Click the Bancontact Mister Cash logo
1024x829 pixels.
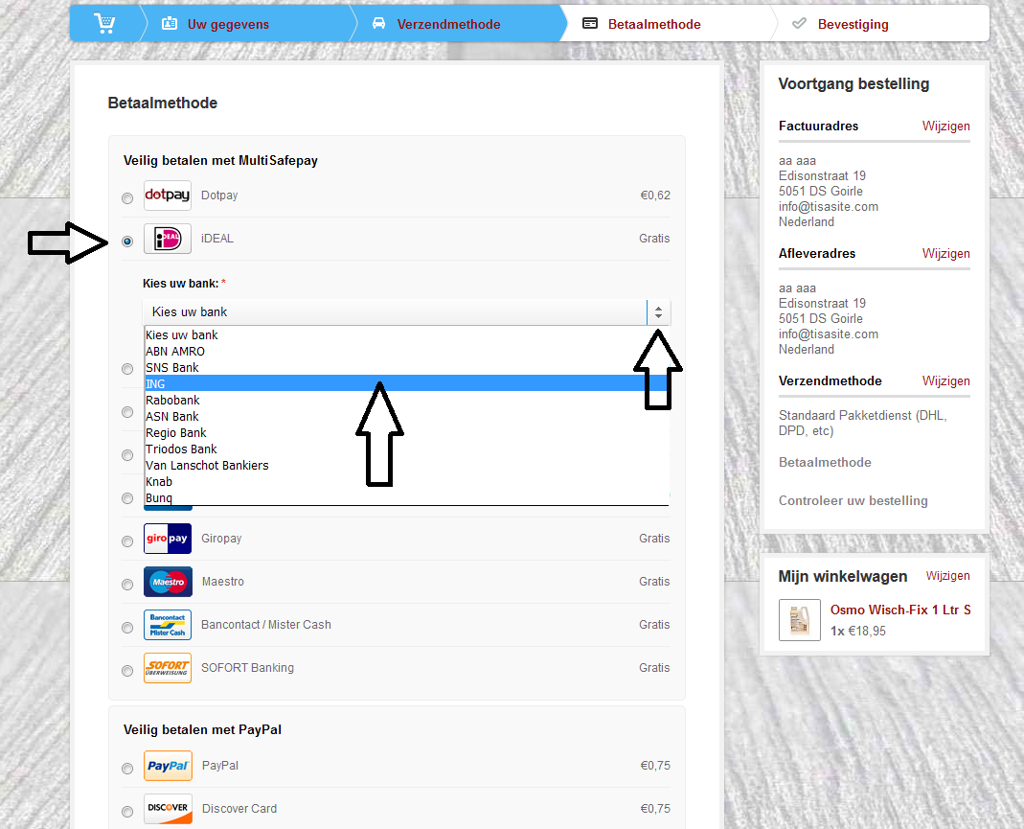click(168, 625)
